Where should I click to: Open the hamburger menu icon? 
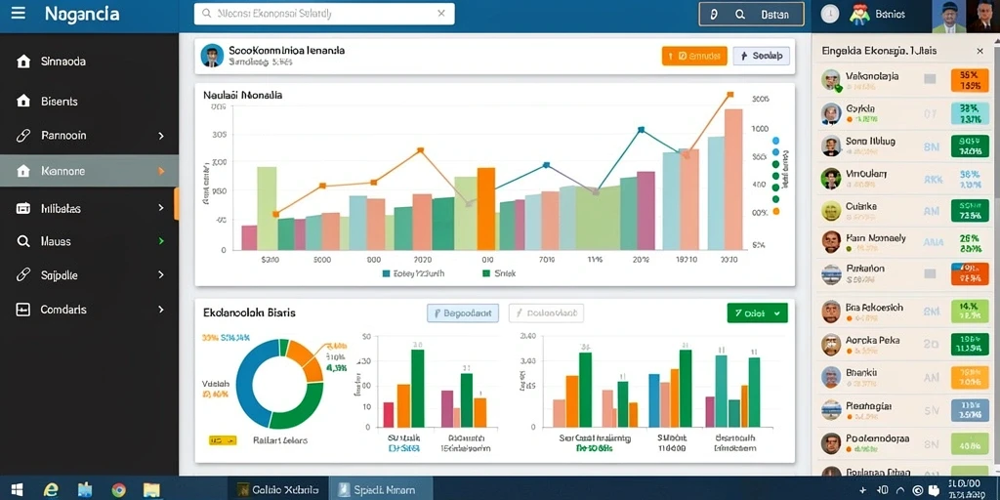[x=19, y=14]
